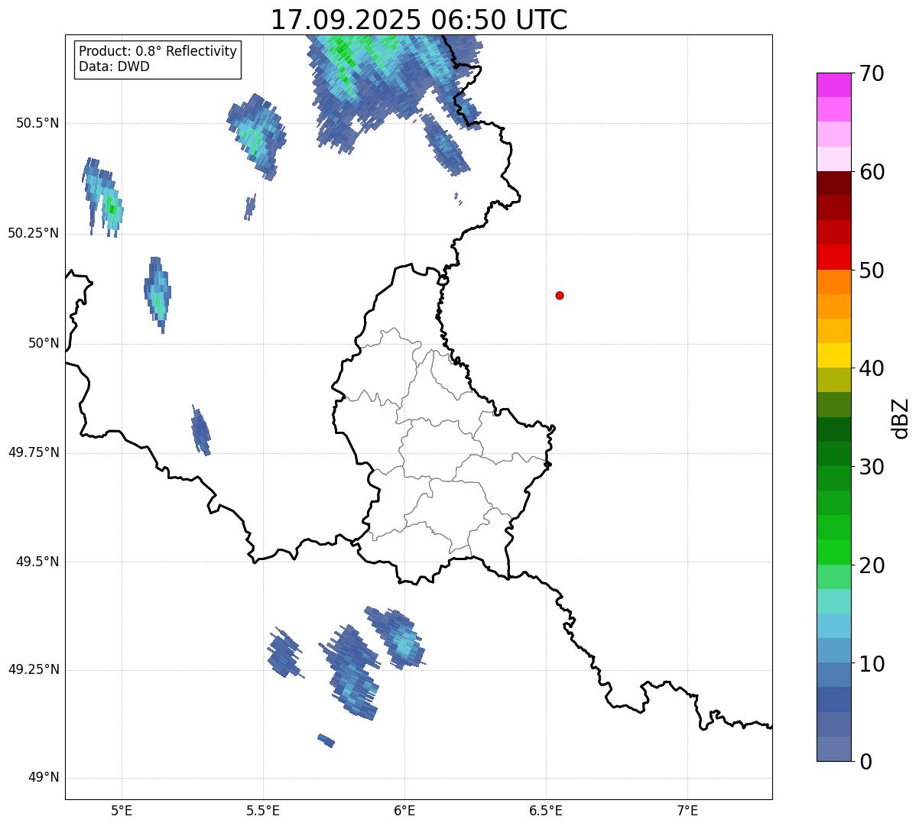The width and height of the screenshot is (919, 826).
Task: Click the "49.75°N" latitude label
Action: (34, 452)
